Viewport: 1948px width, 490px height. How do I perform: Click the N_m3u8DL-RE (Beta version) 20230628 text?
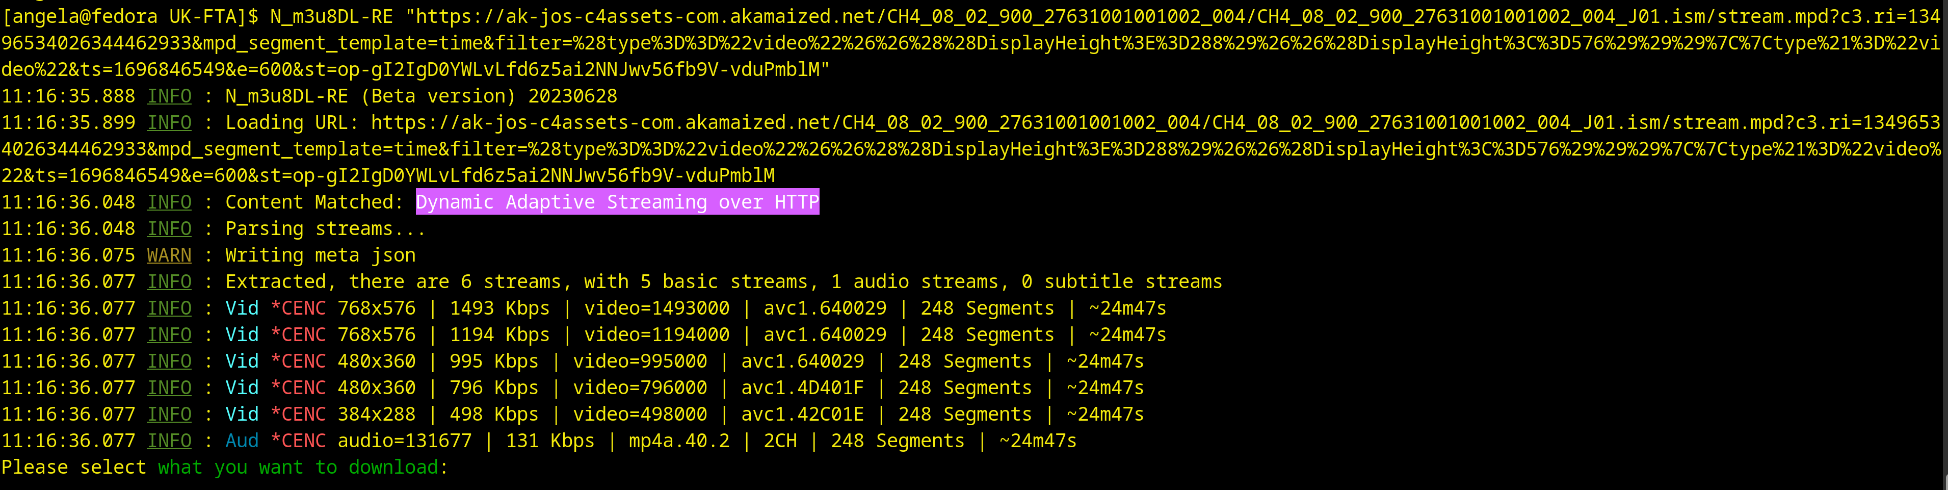[x=420, y=96]
